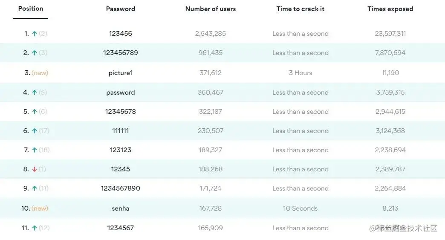This screenshot has height=240, width=445.
Task: Click the green arrow in the 123123 row
Action: point(35,150)
